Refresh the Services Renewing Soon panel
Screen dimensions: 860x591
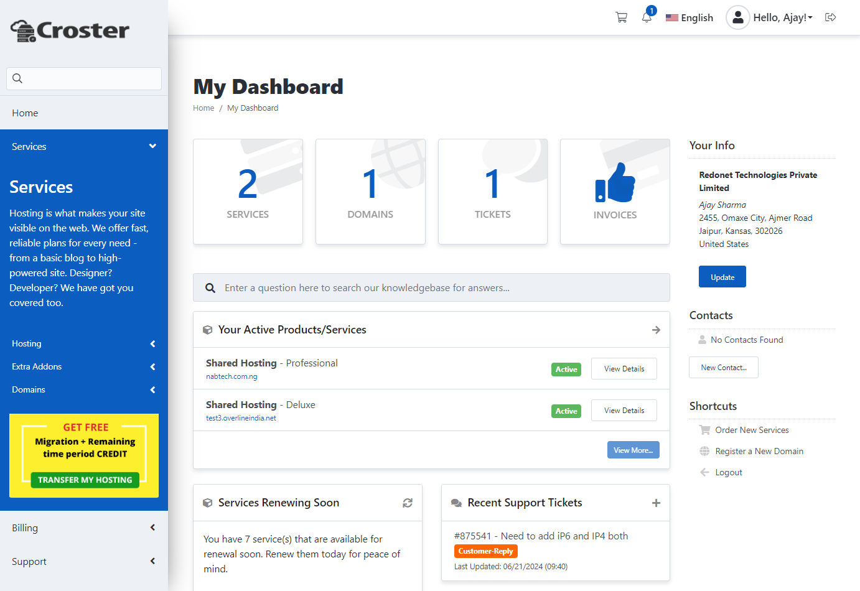(x=408, y=502)
